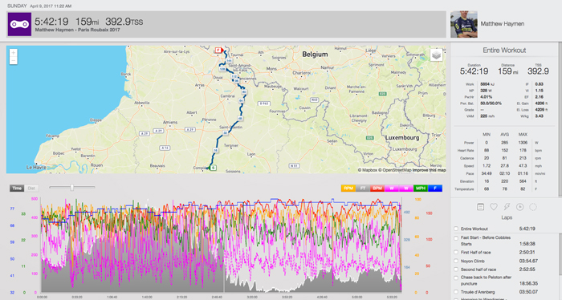
Task: Toggle the F temperature chart series
Action: 435,189
